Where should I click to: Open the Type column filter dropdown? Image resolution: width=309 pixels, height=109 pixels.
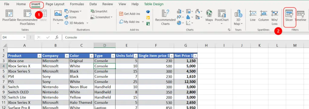(x=113, y=56)
